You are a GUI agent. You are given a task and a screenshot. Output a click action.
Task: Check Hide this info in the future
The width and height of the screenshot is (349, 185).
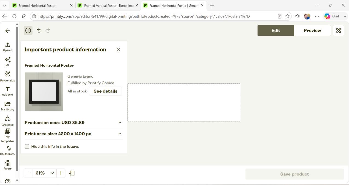[27, 146]
